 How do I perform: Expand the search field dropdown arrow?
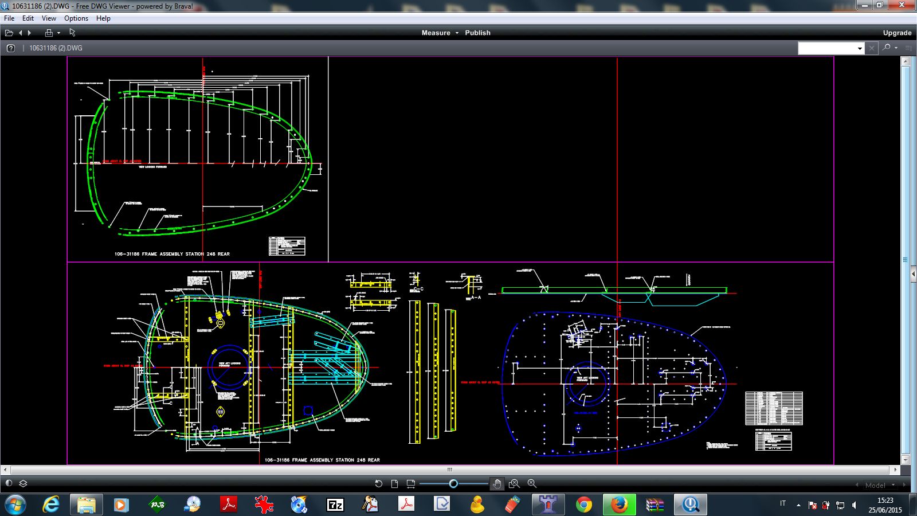point(860,48)
